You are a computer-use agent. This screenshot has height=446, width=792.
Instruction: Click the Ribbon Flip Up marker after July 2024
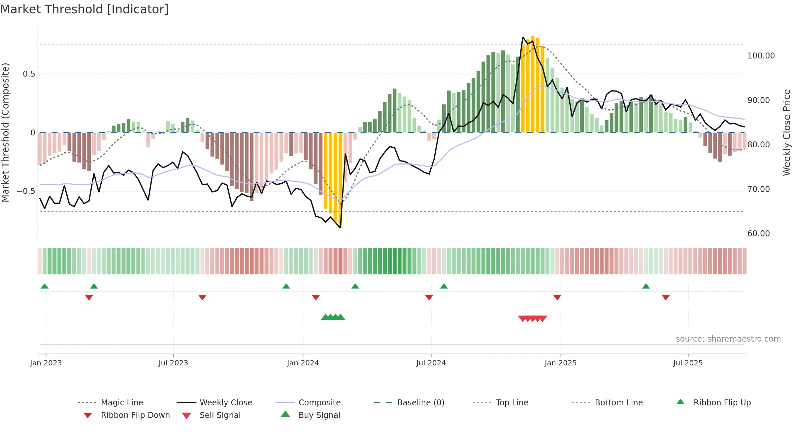(x=444, y=286)
